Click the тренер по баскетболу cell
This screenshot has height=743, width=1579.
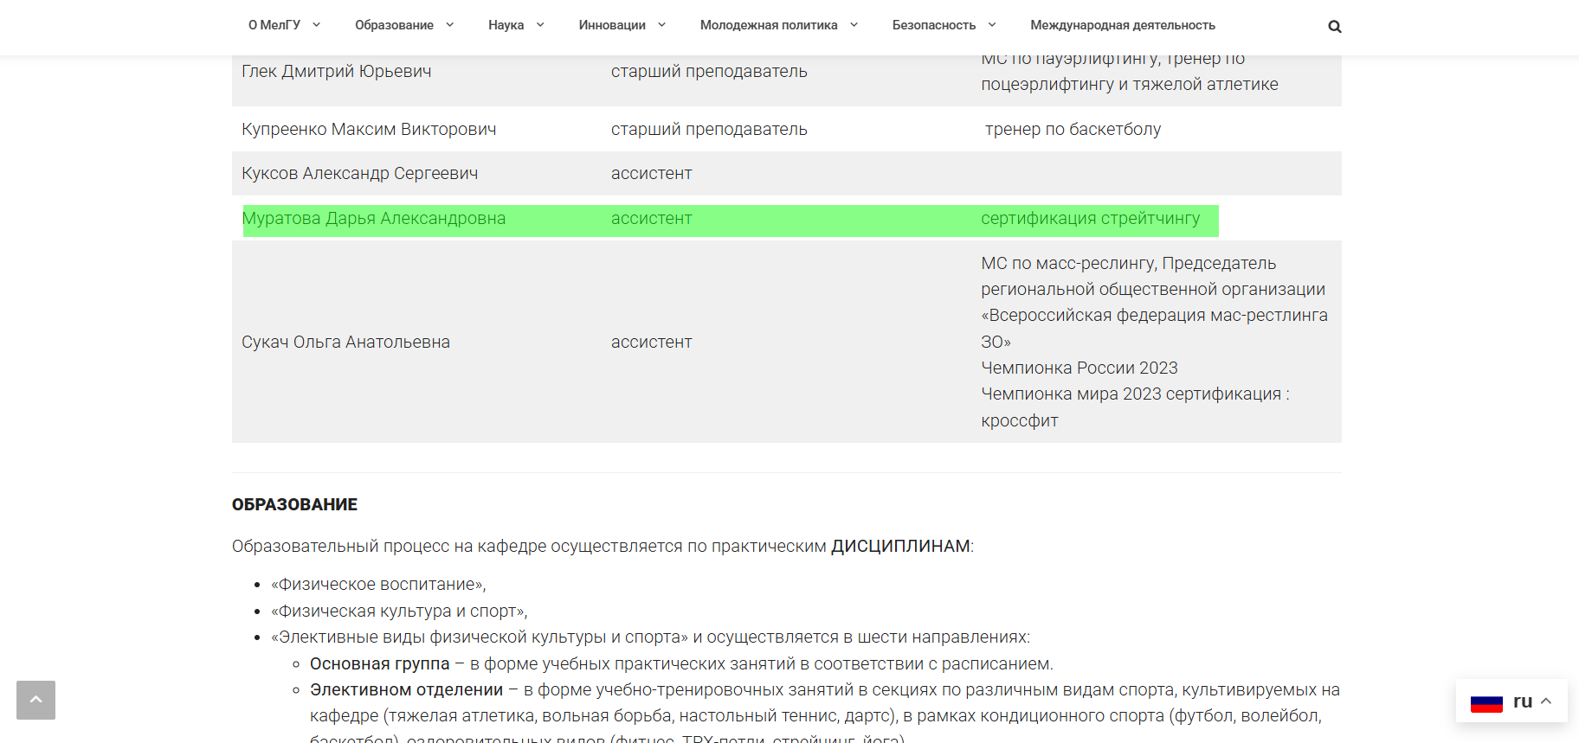click(1073, 129)
